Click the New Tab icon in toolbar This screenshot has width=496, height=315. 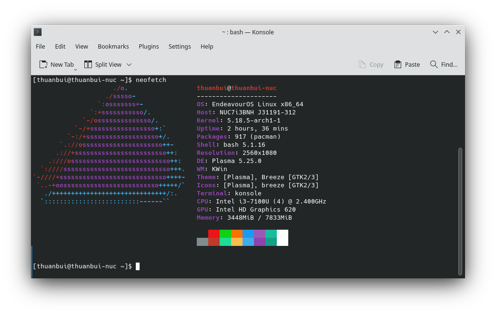(x=43, y=64)
